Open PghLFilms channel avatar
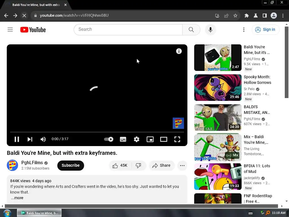Screen dimensions: 289x217 (x=12, y=165)
